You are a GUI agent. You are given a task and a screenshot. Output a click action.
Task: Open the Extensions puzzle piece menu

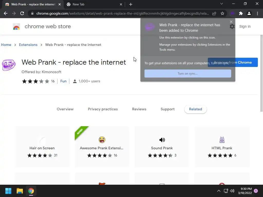coord(241,13)
